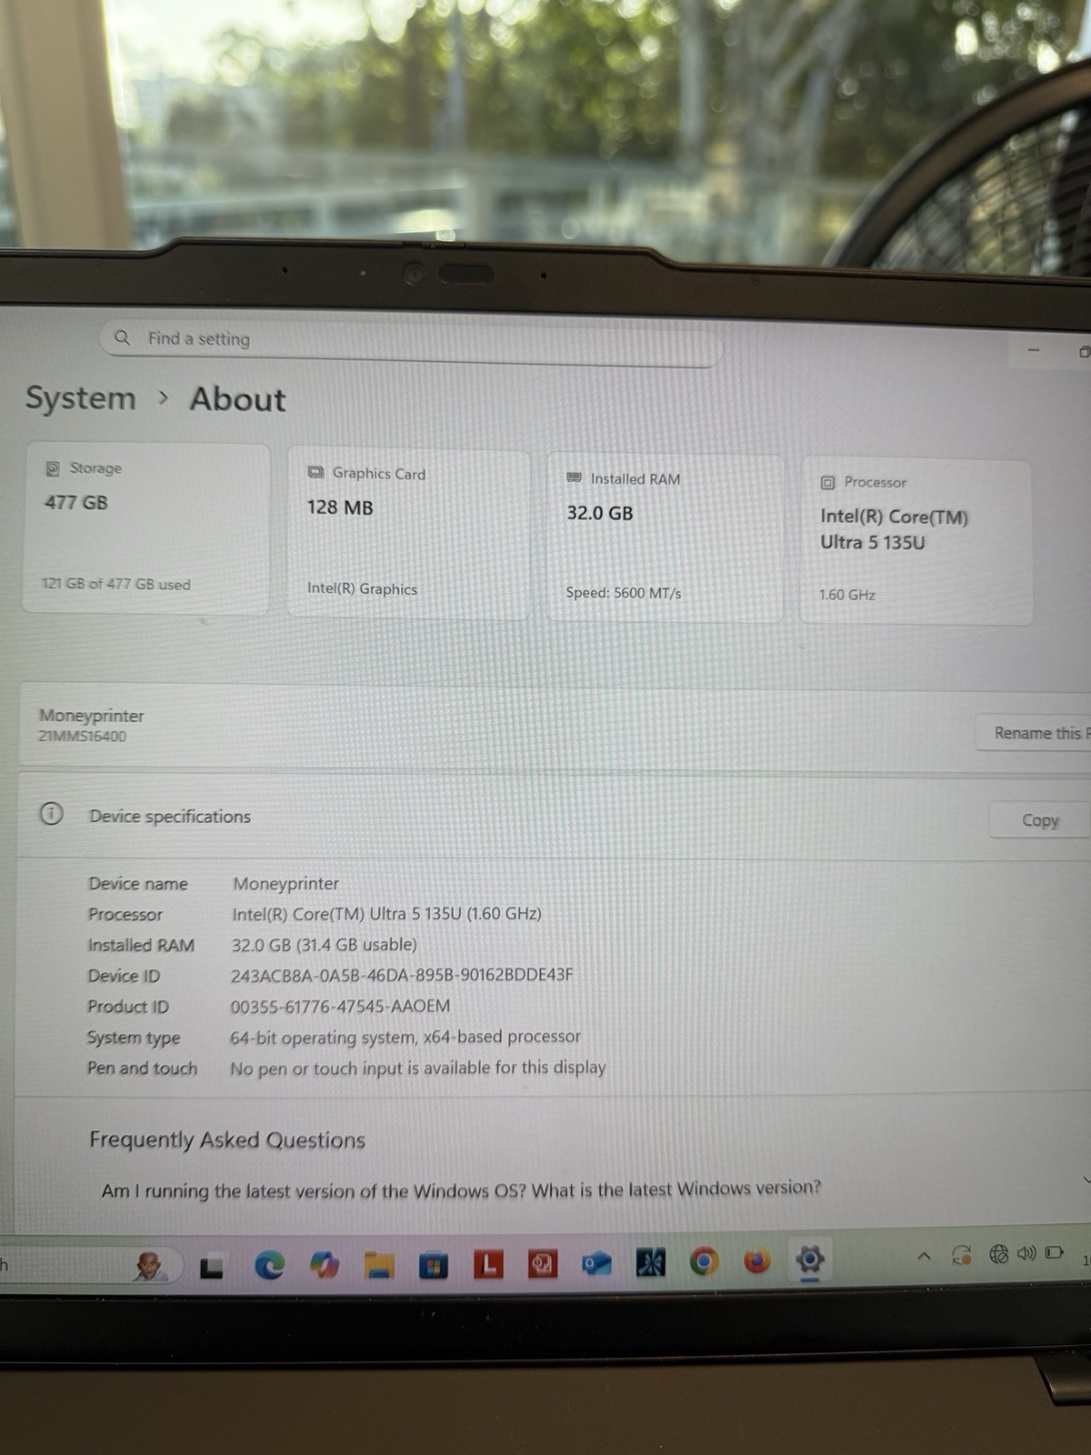1091x1455 pixels.
Task: Click the taskbar search avatar image
Action: pos(150,1266)
